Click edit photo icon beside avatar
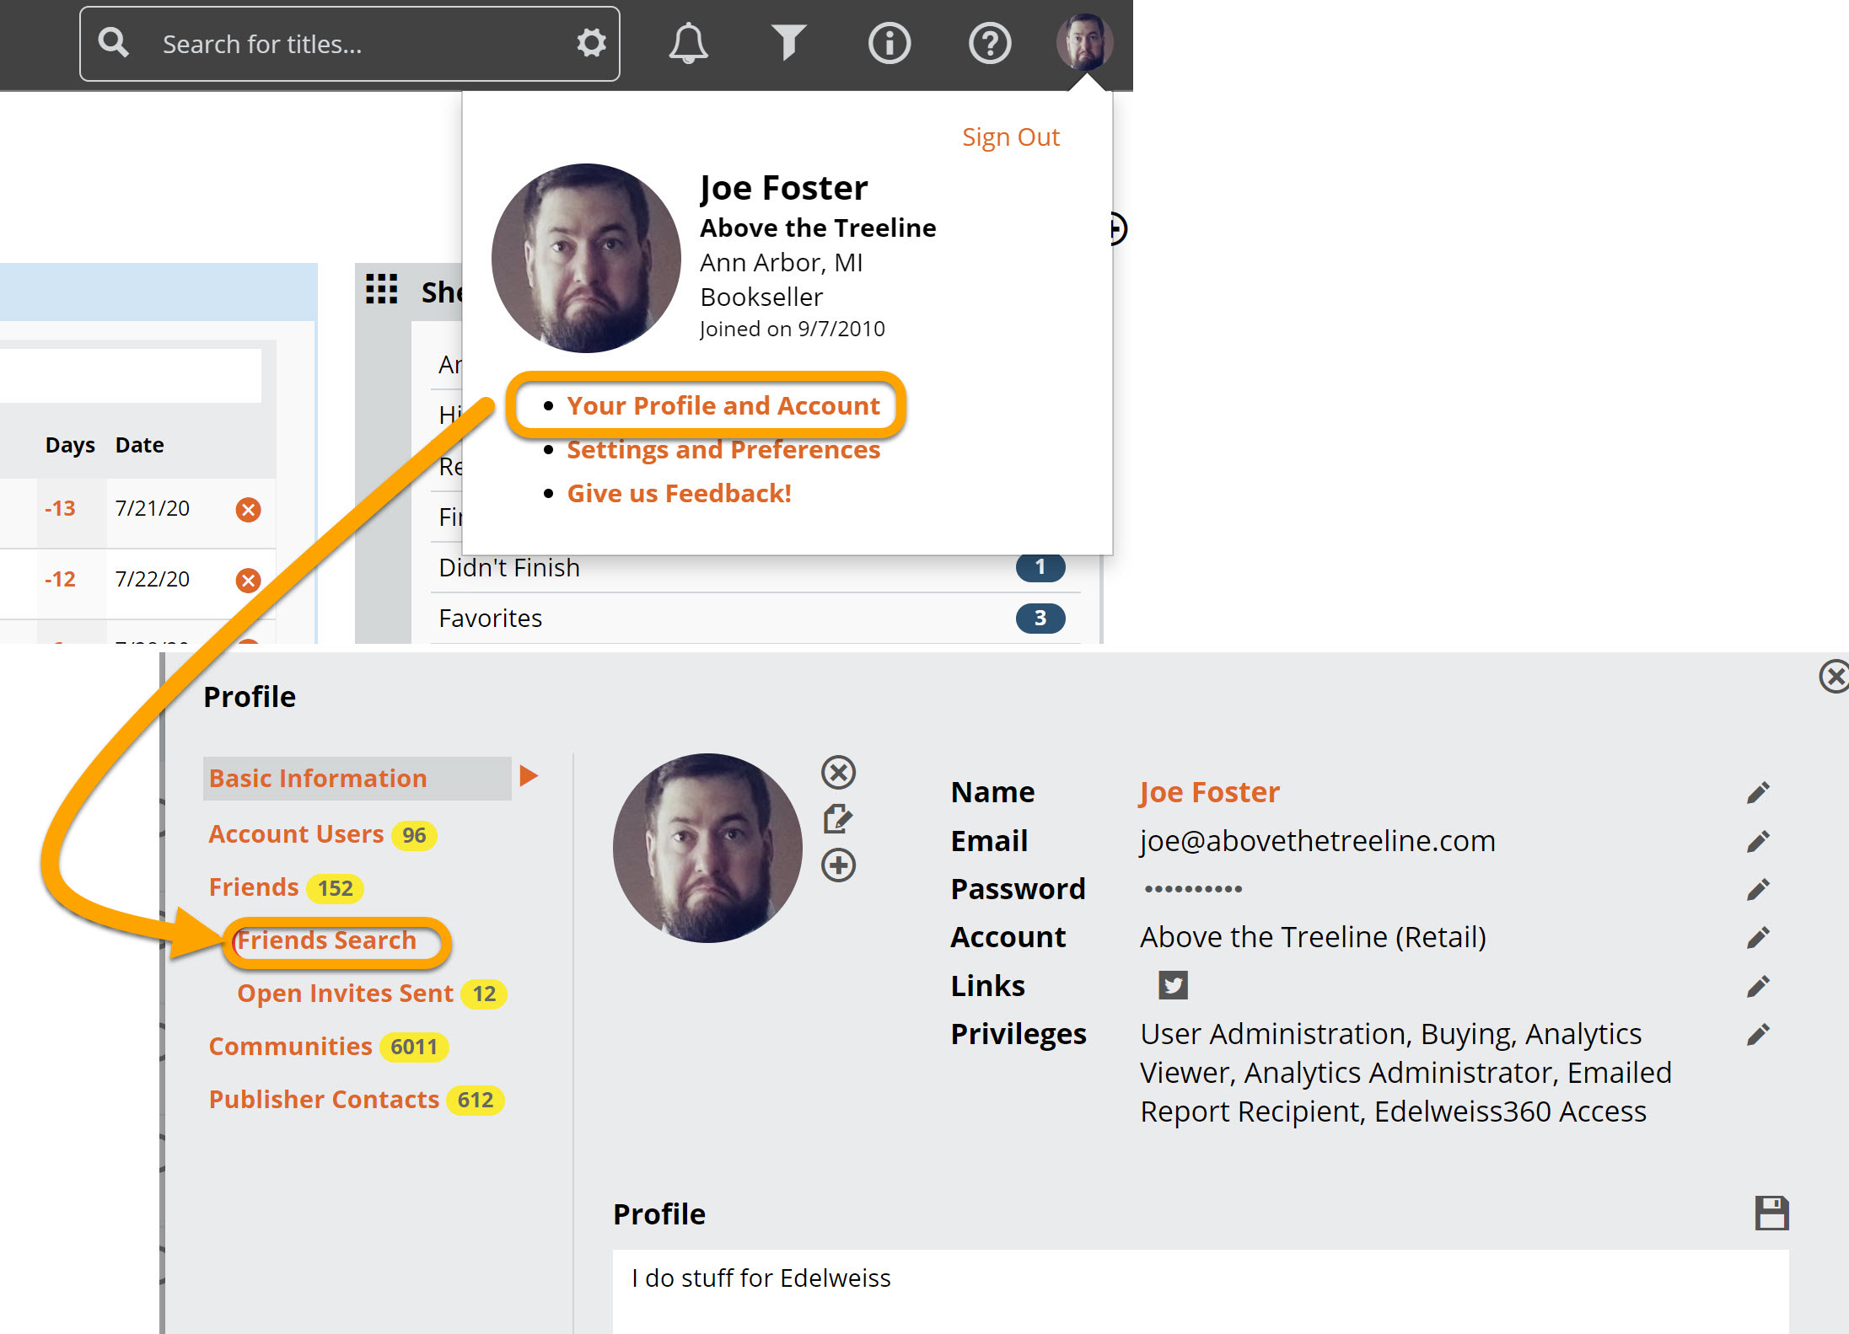 pos(838,818)
